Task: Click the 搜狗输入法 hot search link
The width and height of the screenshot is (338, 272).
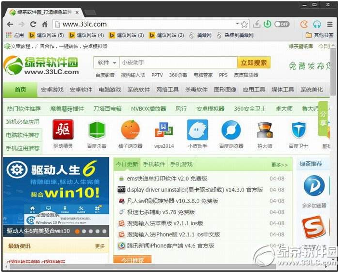Action: coord(133,75)
